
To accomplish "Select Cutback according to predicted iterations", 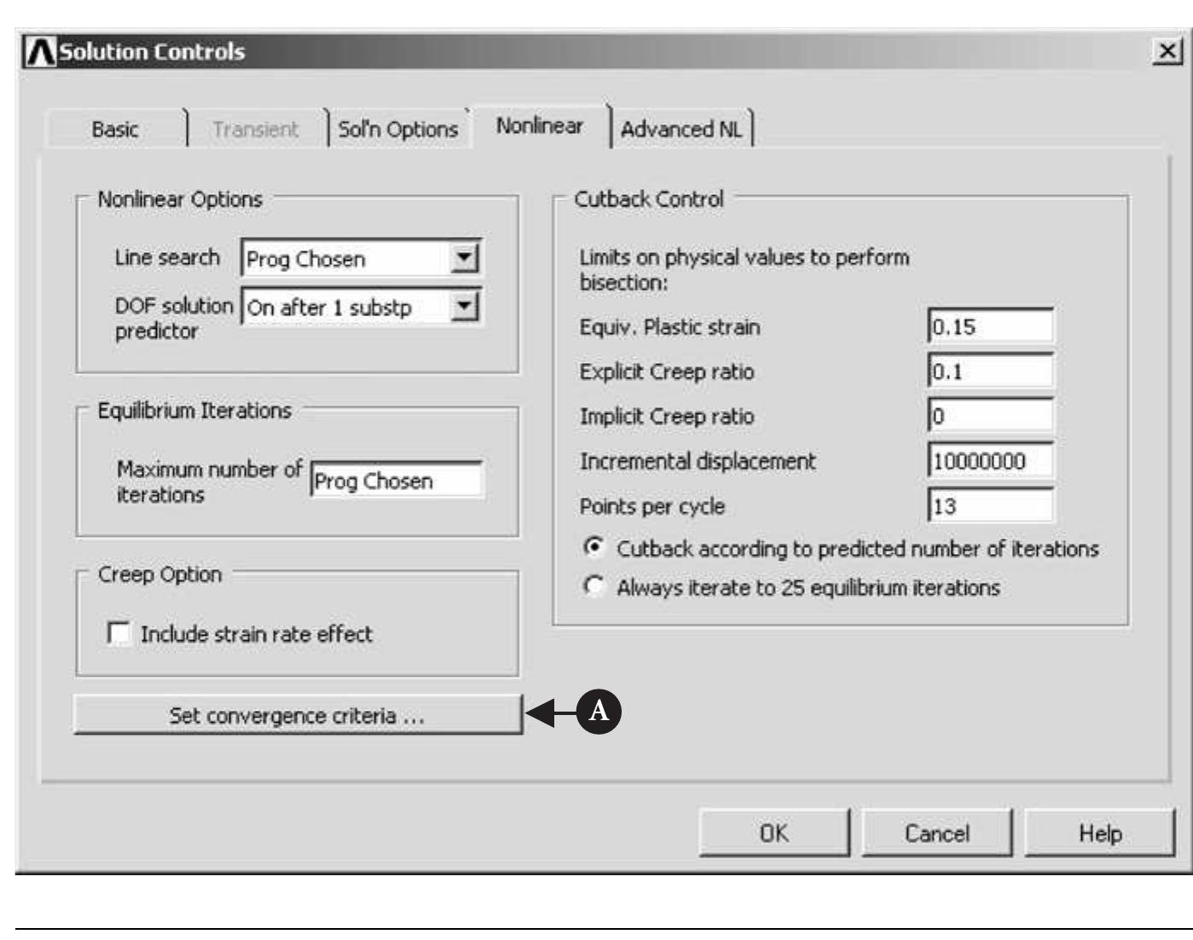I will click(594, 547).
